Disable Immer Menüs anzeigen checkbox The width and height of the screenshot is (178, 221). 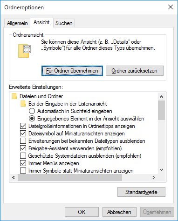click(23, 163)
